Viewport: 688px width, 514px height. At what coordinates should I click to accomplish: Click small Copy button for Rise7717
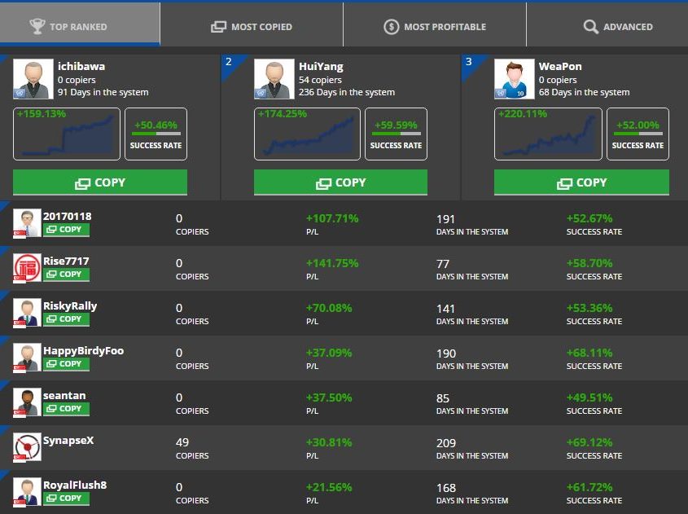pos(66,275)
